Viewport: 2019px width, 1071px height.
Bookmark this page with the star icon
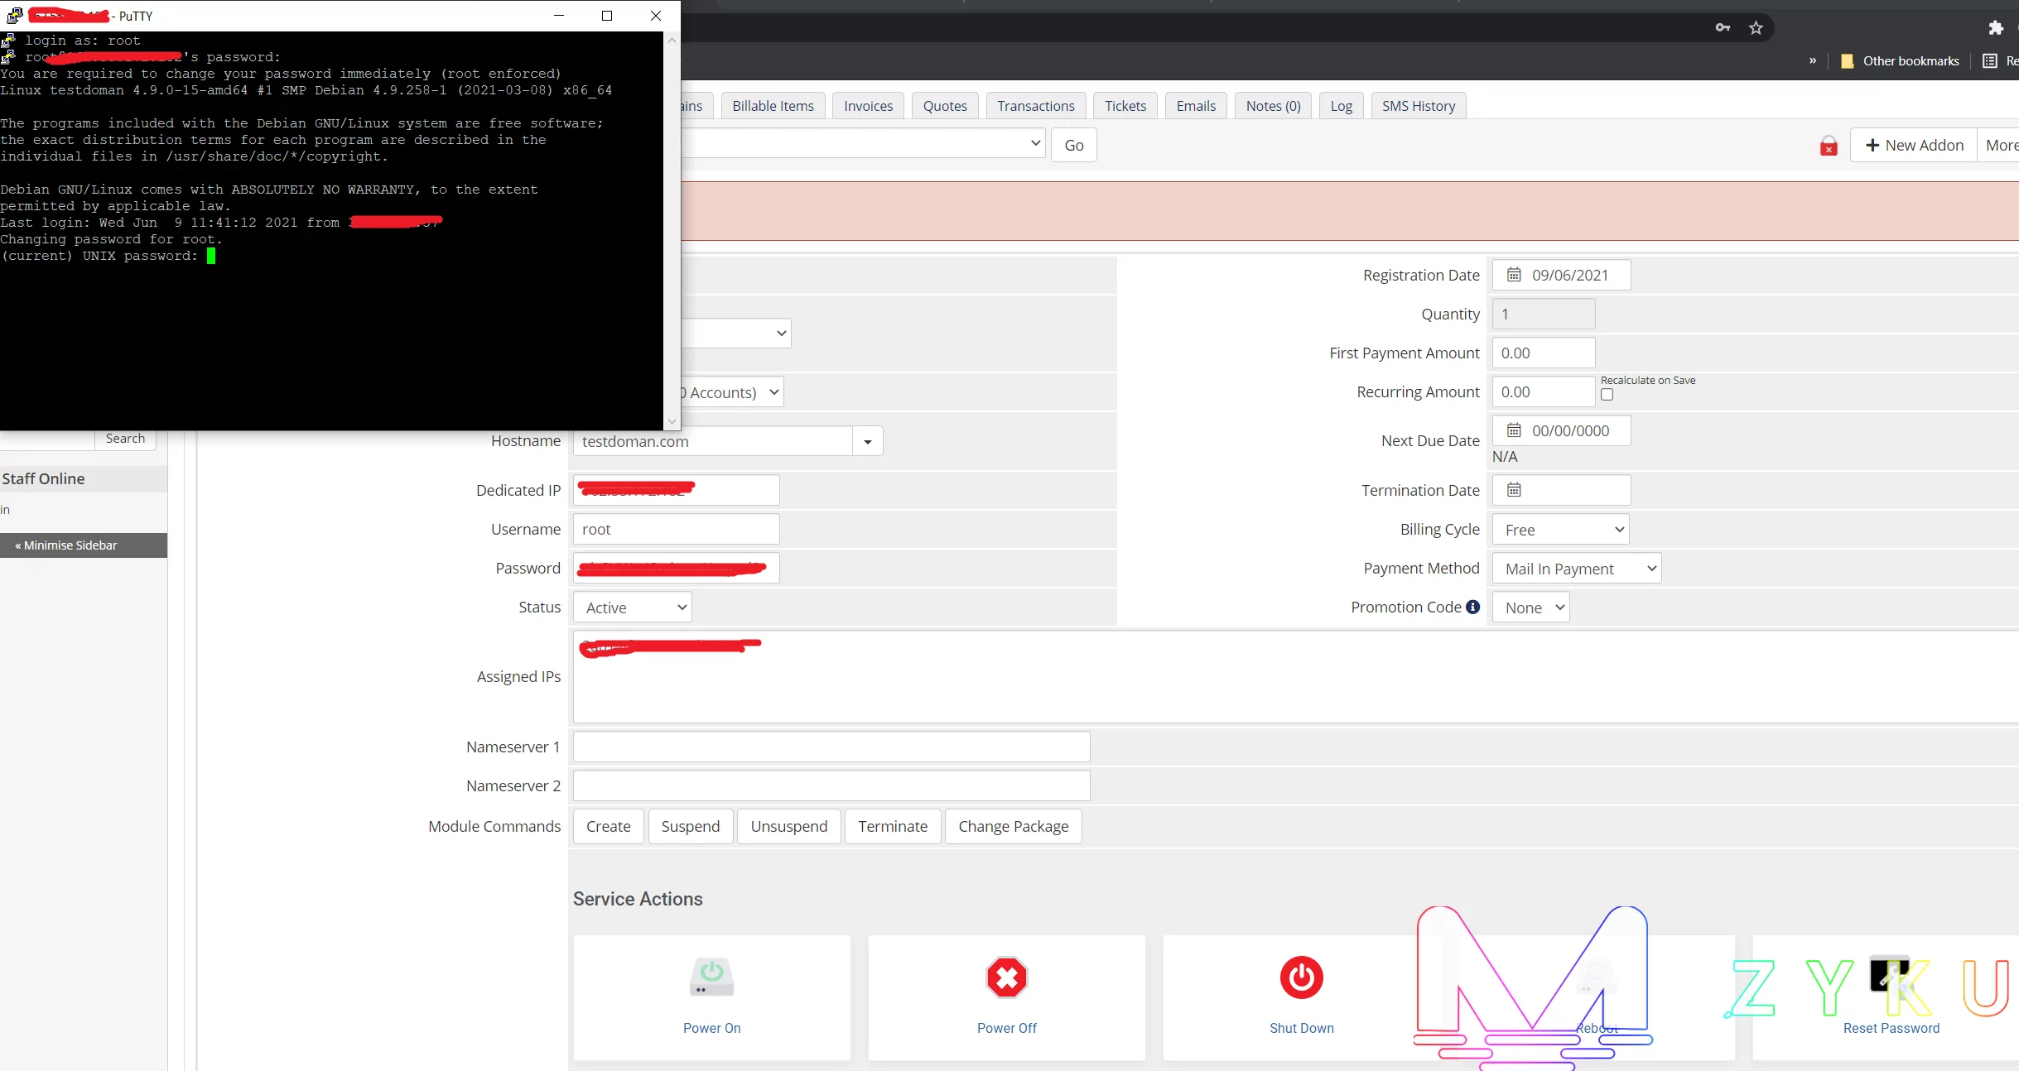click(1756, 28)
